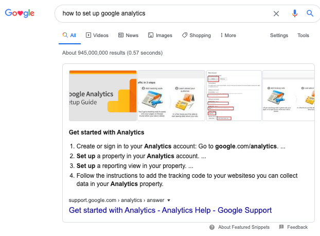Open the Images results tab
Viewport: 320px width, 236px height.
160,36
